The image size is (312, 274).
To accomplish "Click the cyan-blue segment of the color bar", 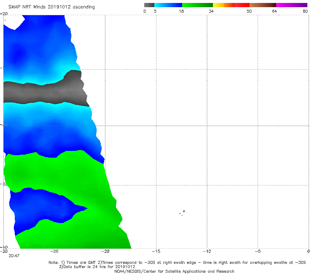I will [x=168, y=5].
